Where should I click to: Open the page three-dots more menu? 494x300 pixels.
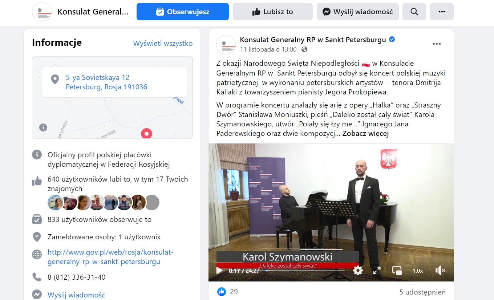pos(442,12)
